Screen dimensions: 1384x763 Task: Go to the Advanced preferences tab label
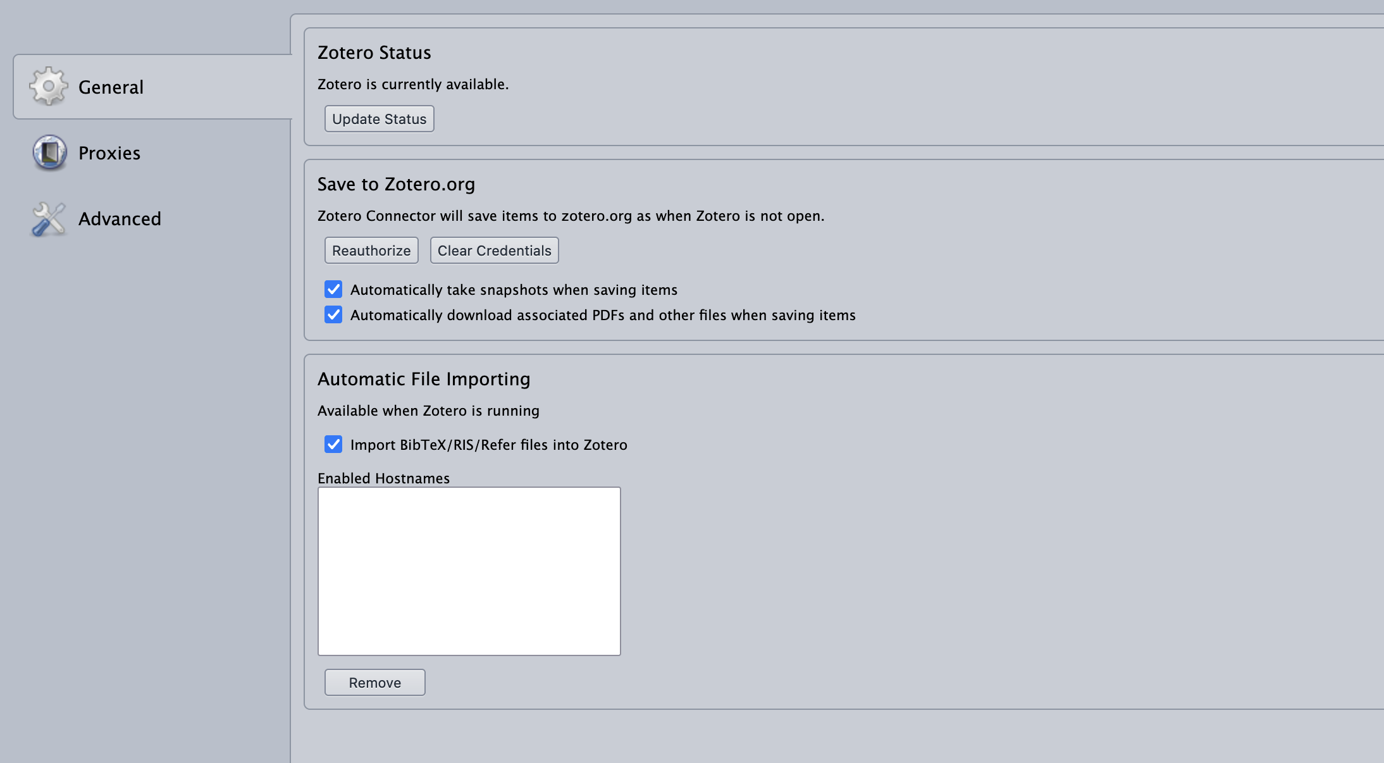coord(120,219)
